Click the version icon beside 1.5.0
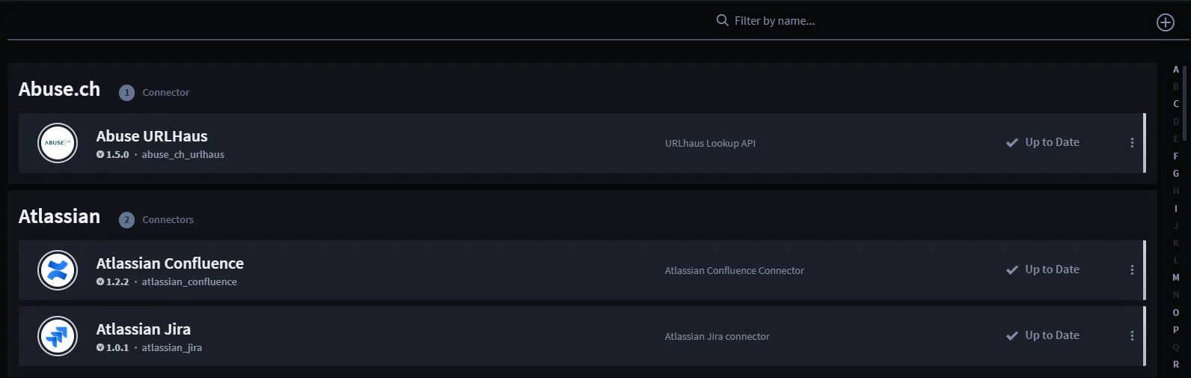The height and width of the screenshot is (378, 1191). point(100,155)
